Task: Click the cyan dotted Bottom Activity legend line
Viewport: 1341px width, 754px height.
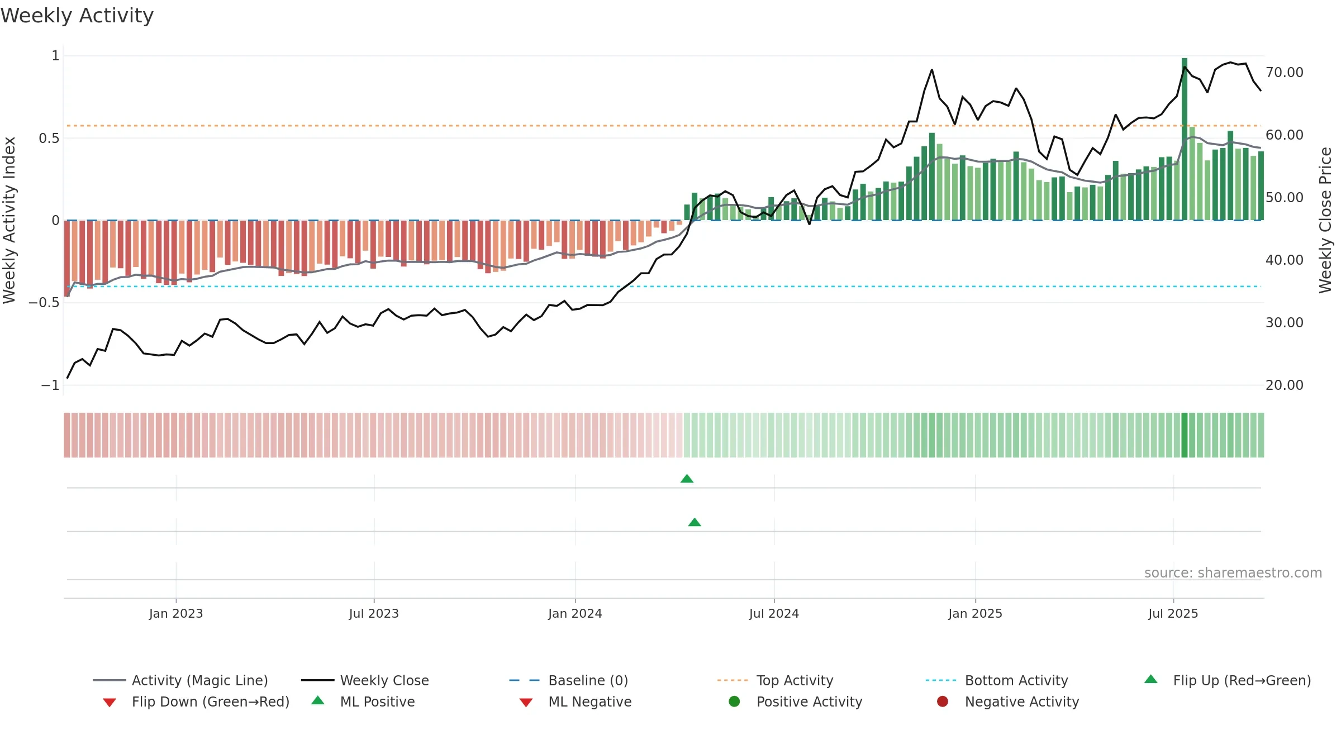Action: [x=941, y=680]
